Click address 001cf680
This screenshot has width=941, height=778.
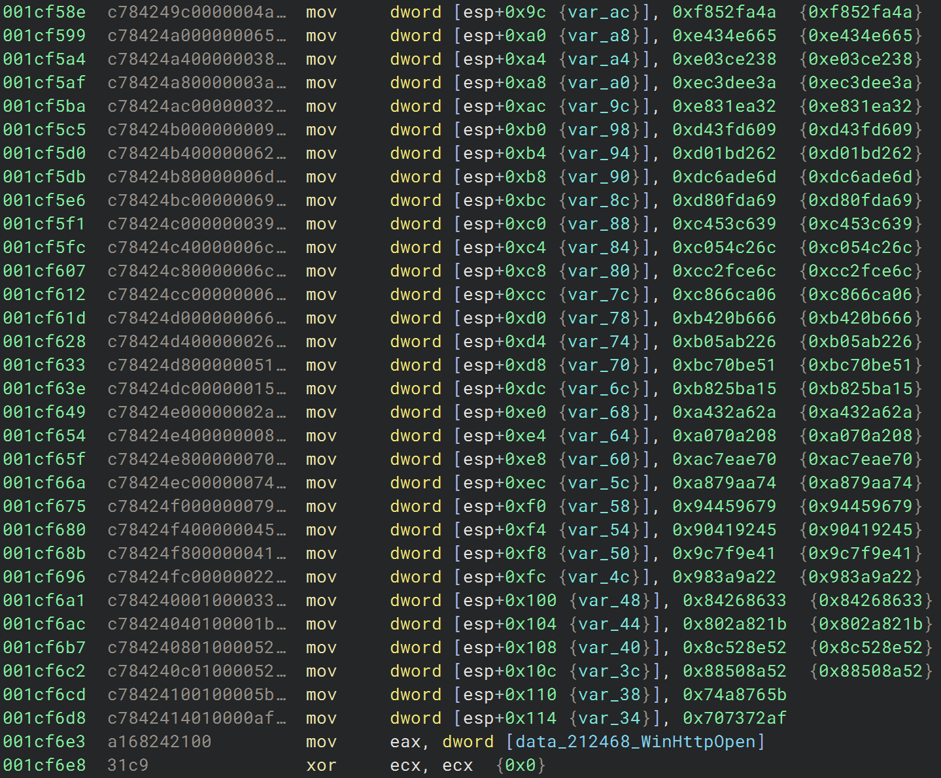pyautogui.click(x=44, y=530)
